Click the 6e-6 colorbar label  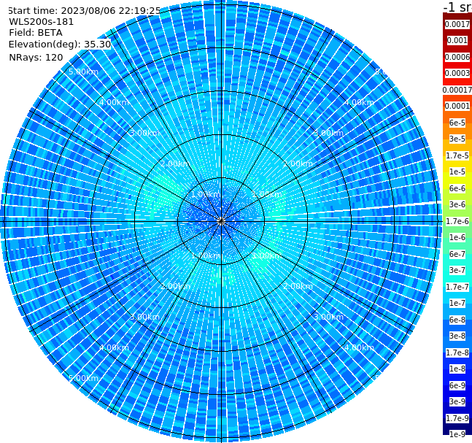click(x=457, y=188)
